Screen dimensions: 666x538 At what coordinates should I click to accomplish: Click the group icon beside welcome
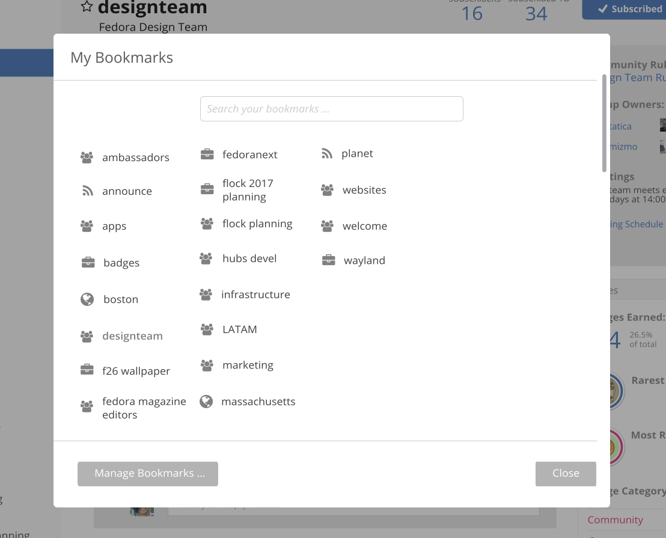pyautogui.click(x=327, y=226)
